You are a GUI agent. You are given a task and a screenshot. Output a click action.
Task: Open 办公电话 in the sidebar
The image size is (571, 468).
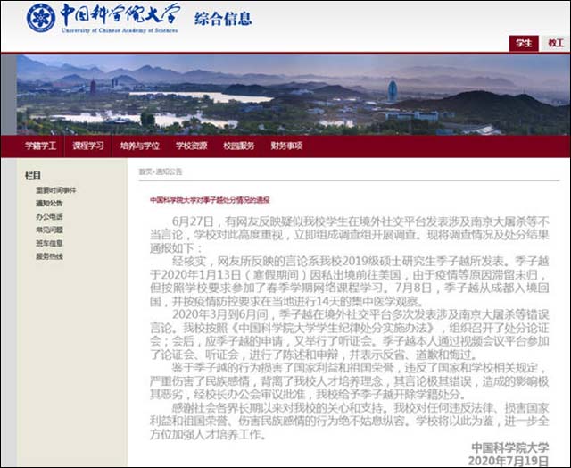(49, 217)
